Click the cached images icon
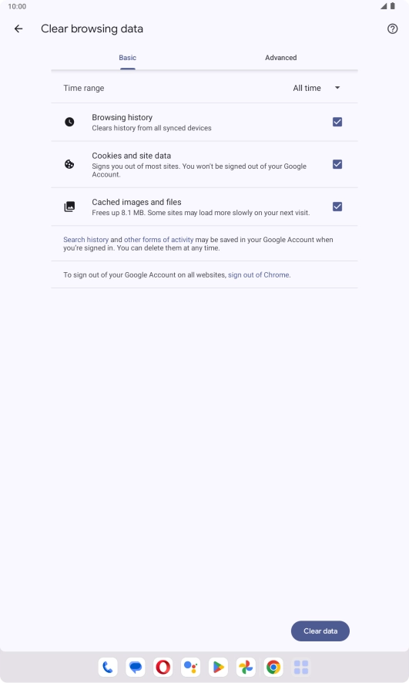Screen dimensions: 409x683 pos(69,207)
